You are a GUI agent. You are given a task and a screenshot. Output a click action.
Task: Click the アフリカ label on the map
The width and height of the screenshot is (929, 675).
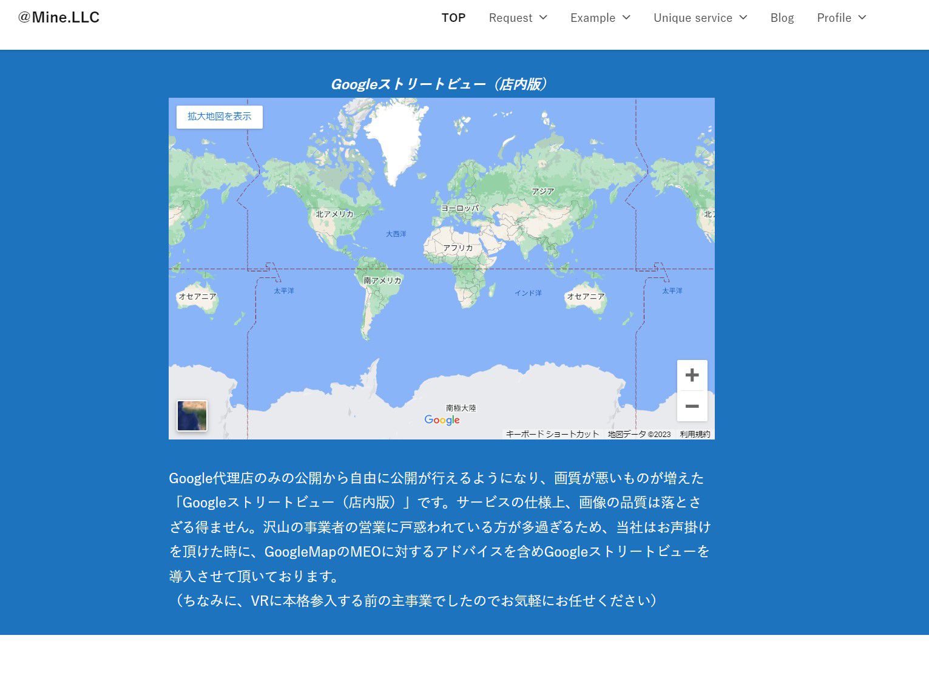pos(458,248)
